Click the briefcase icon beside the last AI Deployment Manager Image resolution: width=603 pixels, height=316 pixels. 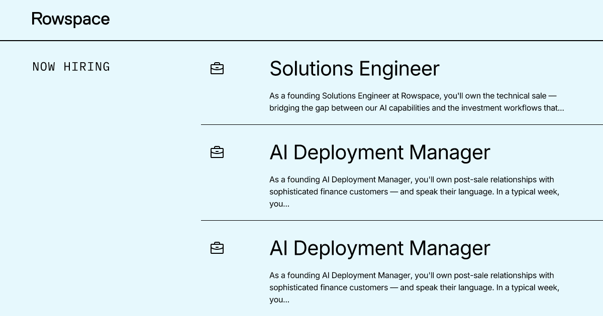217,248
